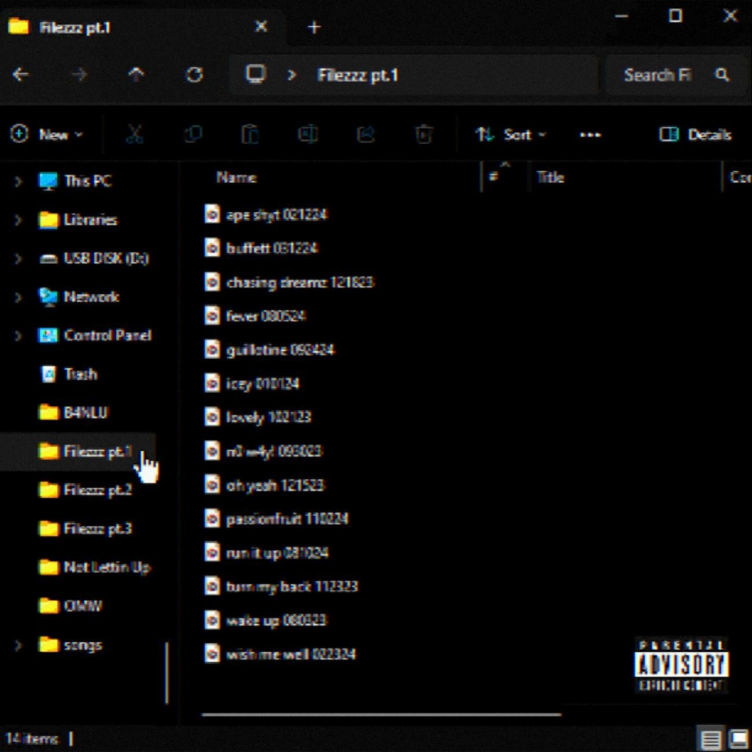This screenshot has height=752, width=752.
Task: Click the Cut scissors icon
Action: pos(135,135)
